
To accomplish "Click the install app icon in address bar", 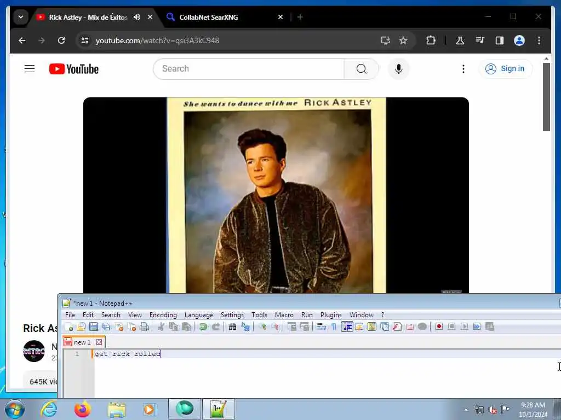I will click(385, 40).
